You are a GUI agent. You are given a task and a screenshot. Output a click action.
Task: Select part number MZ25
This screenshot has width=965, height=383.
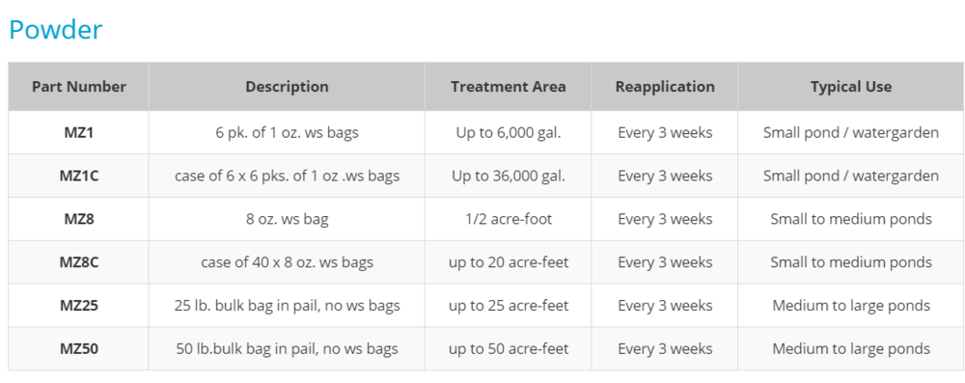(79, 306)
